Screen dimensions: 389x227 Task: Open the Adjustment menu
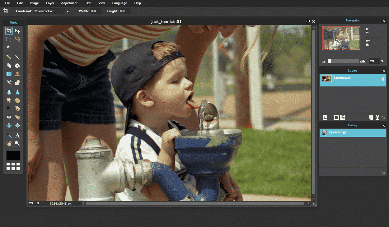69,3
